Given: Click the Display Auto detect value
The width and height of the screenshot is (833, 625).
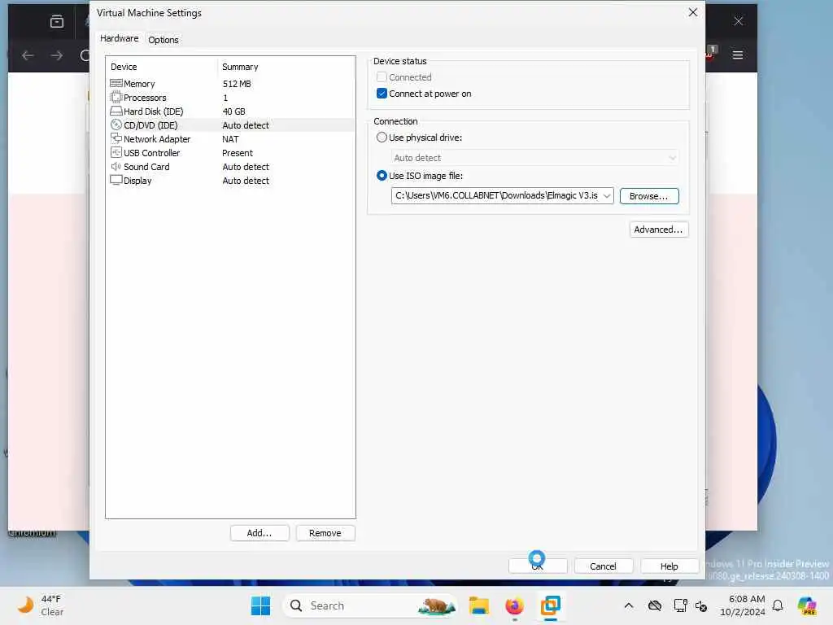Looking at the screenshot, I should 246,180.
